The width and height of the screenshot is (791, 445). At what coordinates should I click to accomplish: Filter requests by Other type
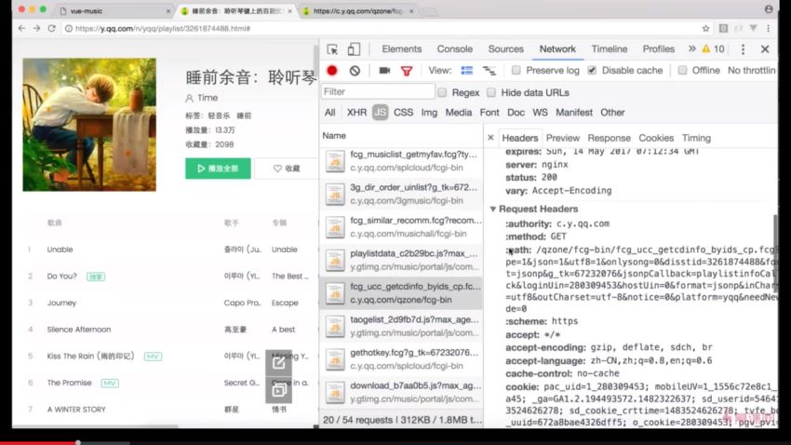[x=612, y=113]
